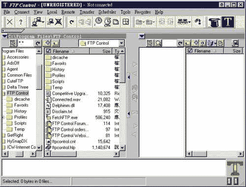Toggle the remote Filename header checkbox
The width and height of the screenshot is (246, 187).
[x=190, y=51]
